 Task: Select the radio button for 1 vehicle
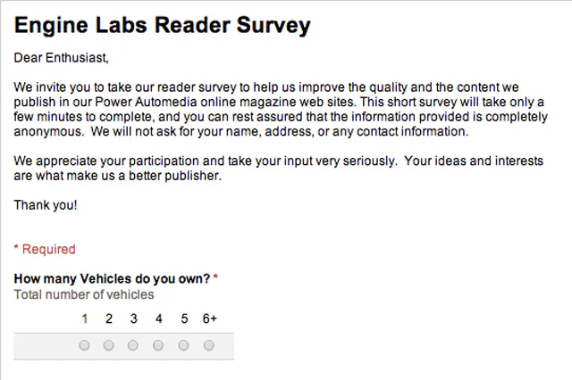point(84,345)
